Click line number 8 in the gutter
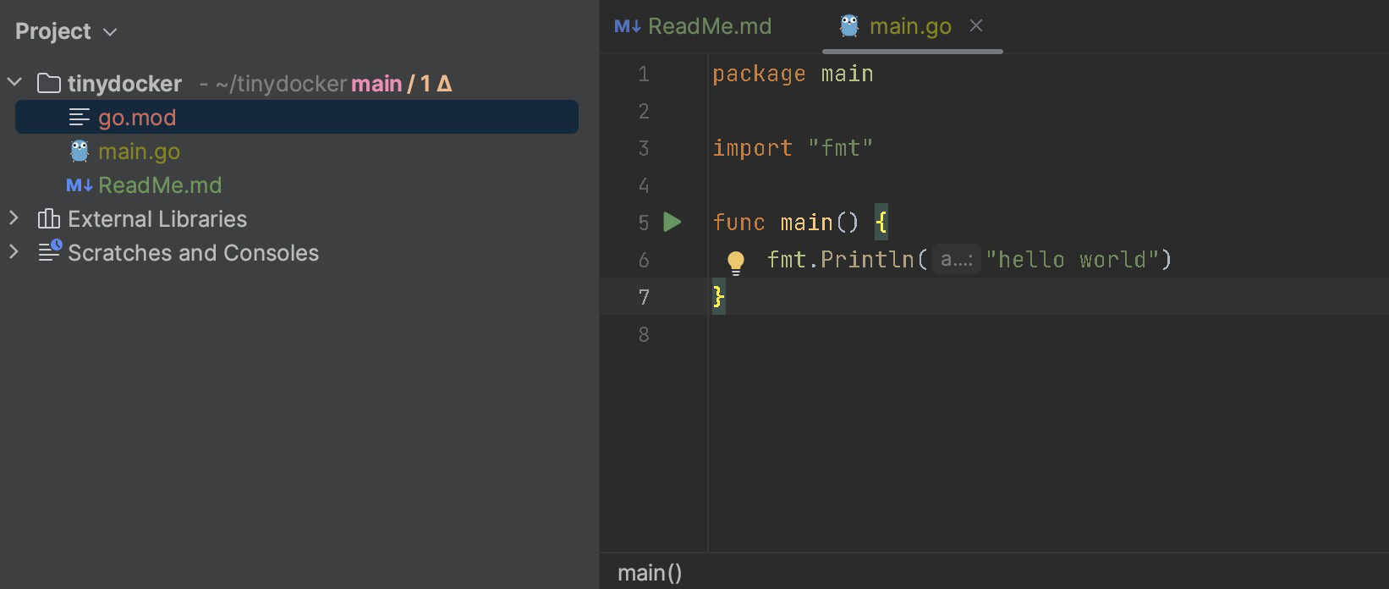The height and width of the screenshot is (589, 1389). point(644,334)
